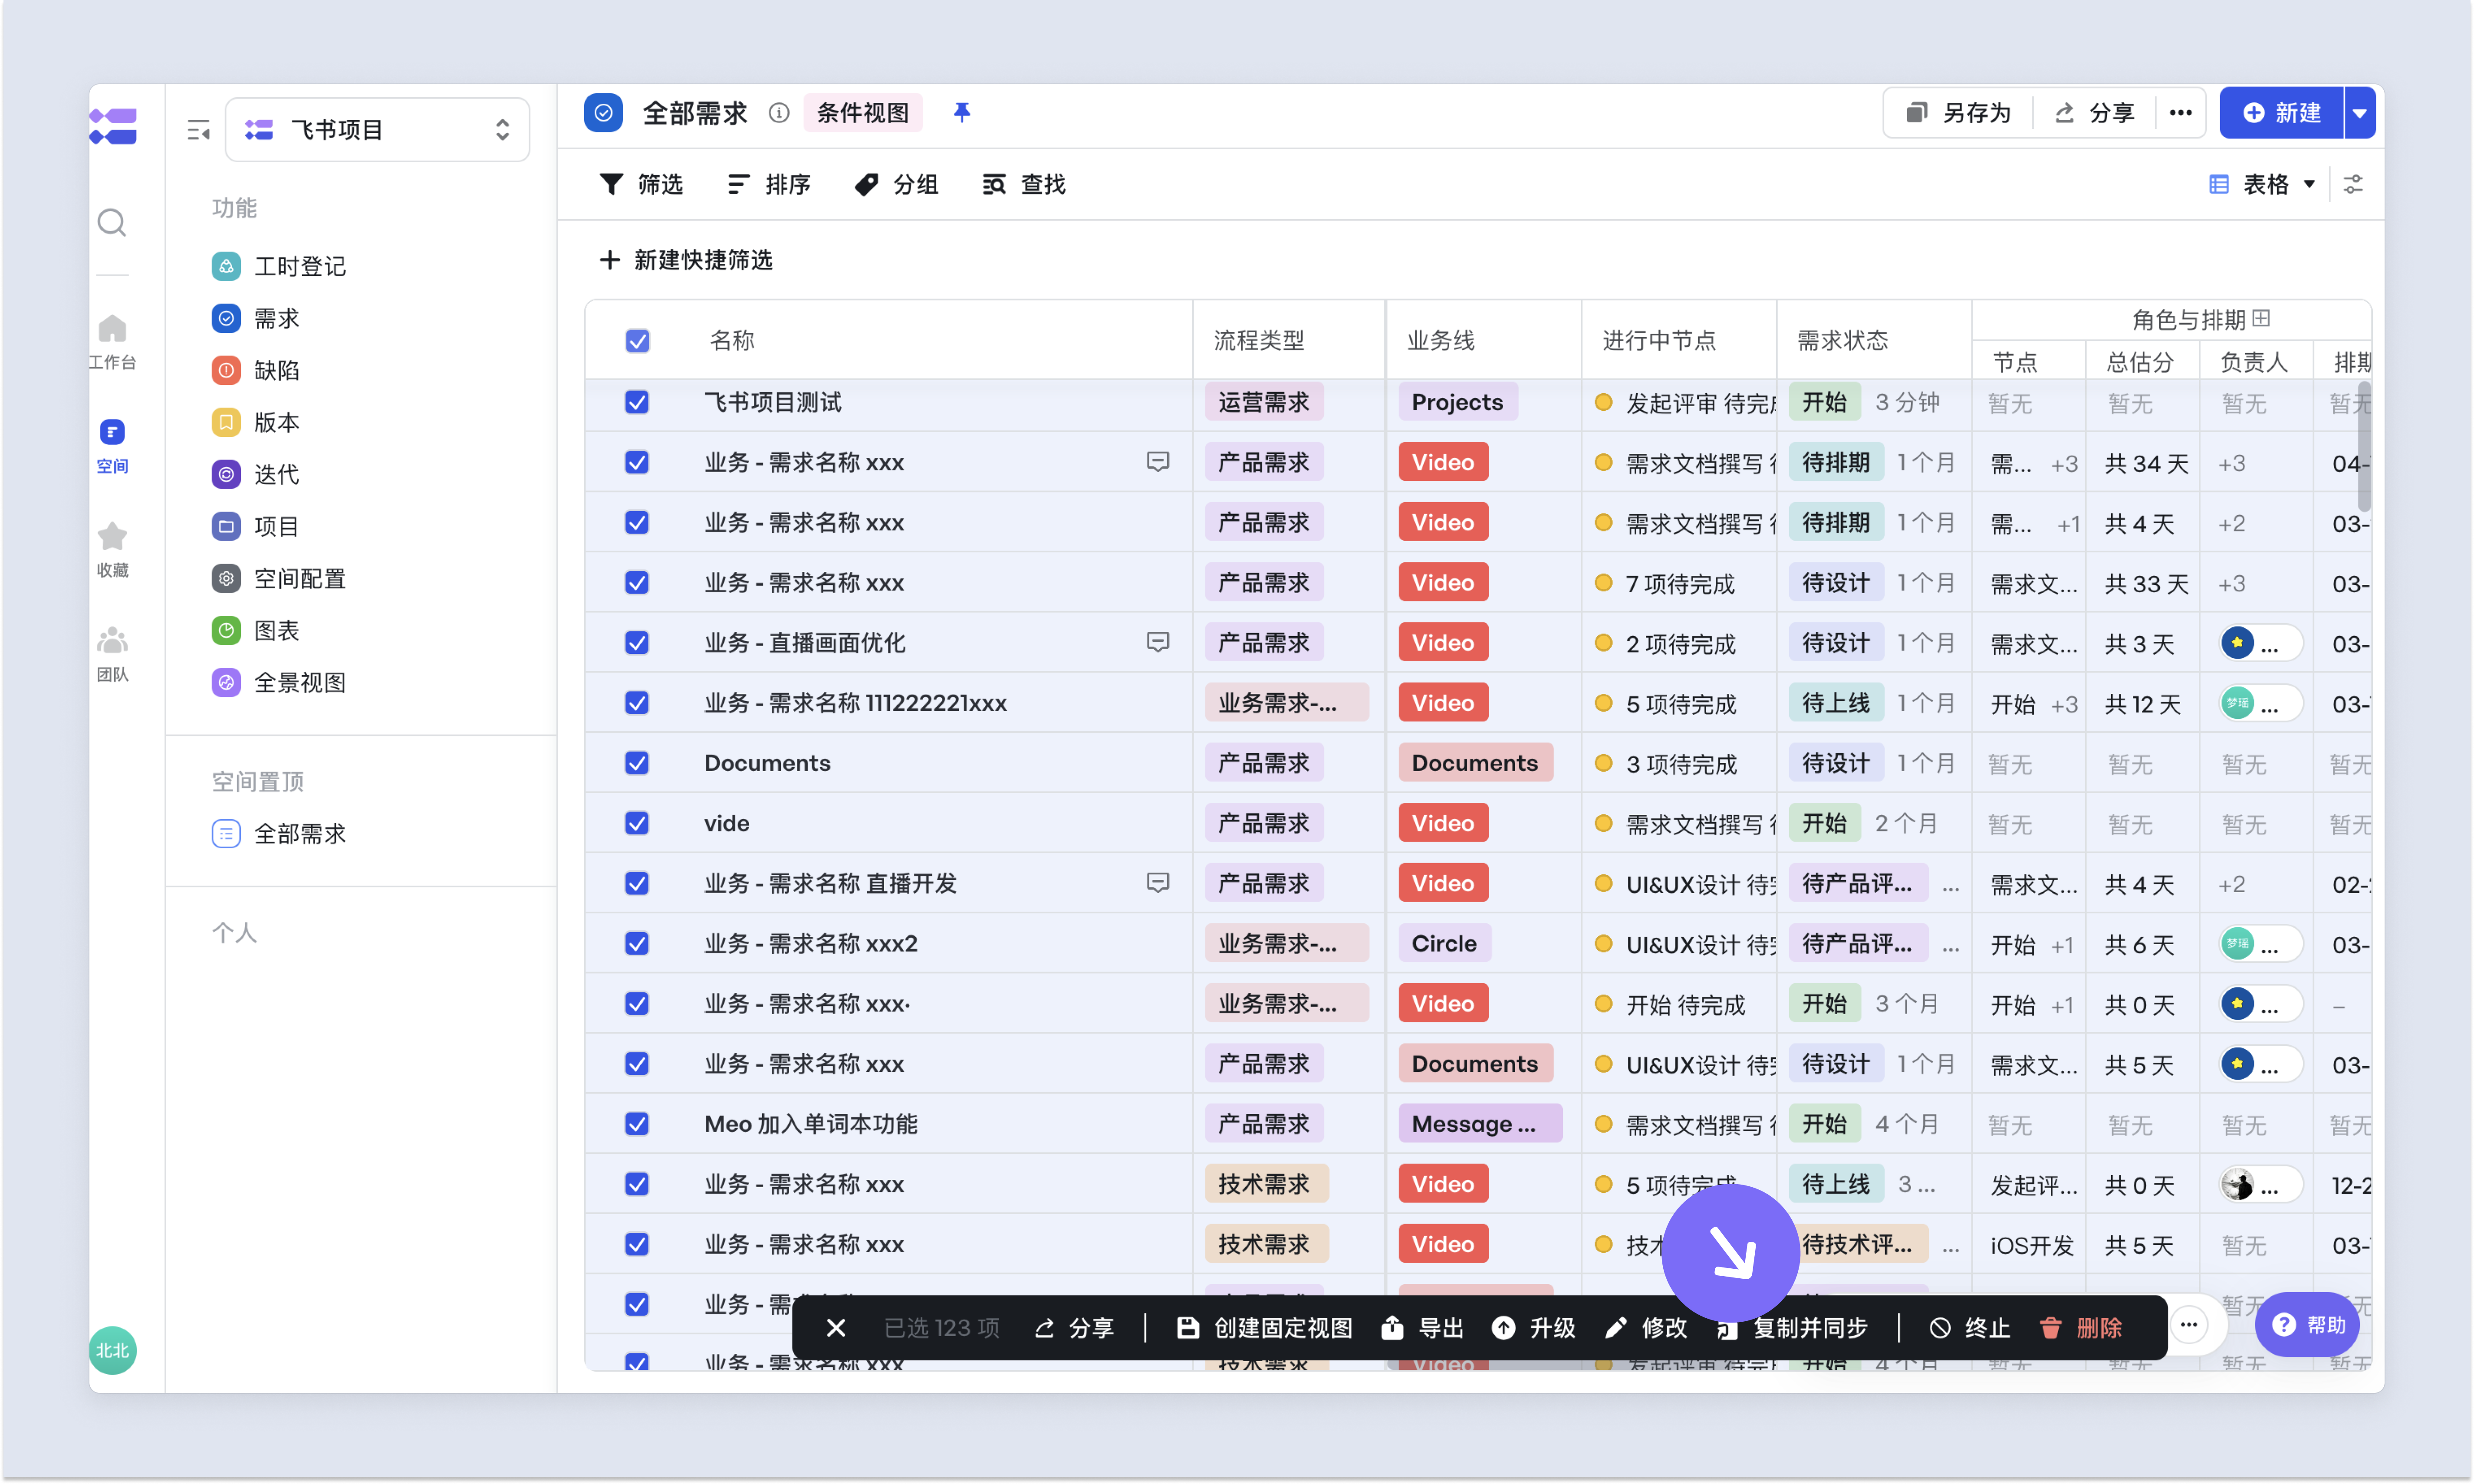Screen dimensions: 2474x1484
Task: Open 团队 team in the left rail
Action: 112,654
